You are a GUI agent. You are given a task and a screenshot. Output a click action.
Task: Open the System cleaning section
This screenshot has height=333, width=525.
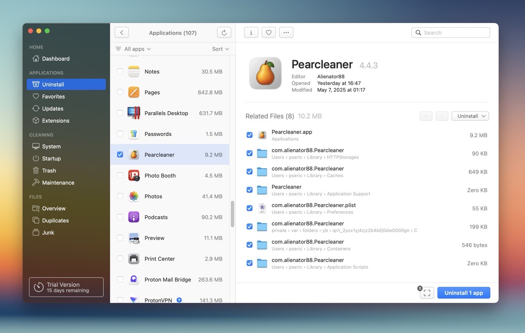coord(66,146)
